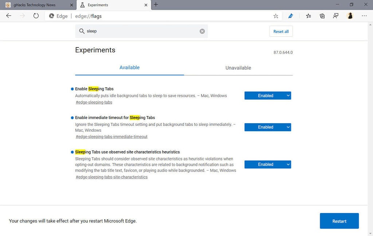Open the edge-sleeping-tabs-immediate-timeout link
Image resolution: width=373 pixels, height=236 pixels.
click(111, 136)
